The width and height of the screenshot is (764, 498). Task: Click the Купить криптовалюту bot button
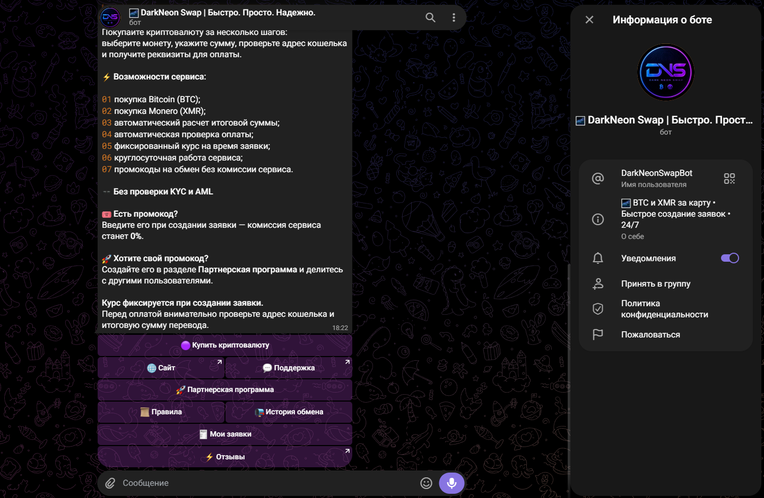[225, 345]
